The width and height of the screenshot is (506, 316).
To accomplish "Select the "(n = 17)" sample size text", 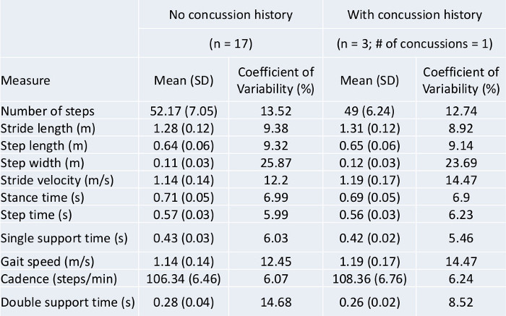I will pos(229,43).
